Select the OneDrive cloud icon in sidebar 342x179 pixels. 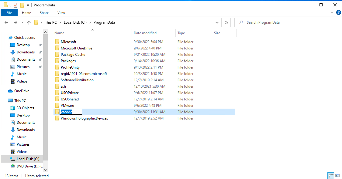pos(10,91)
